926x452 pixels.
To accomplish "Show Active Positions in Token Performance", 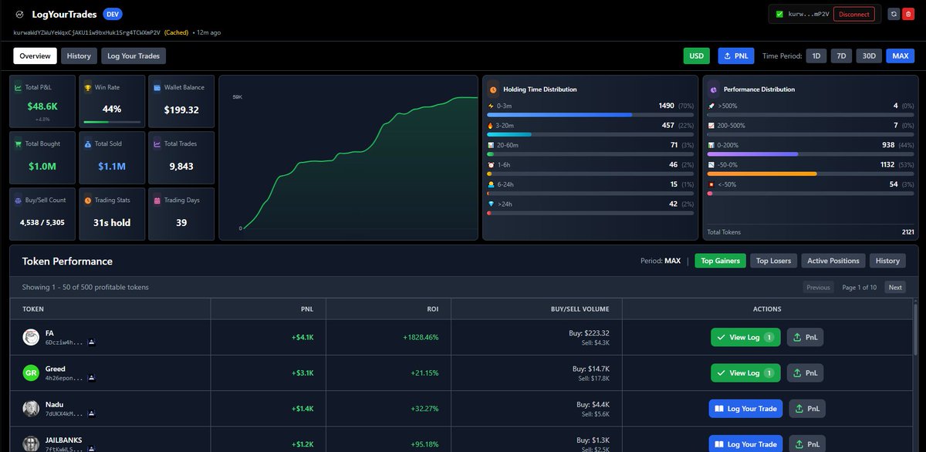I will pos(833,261).
